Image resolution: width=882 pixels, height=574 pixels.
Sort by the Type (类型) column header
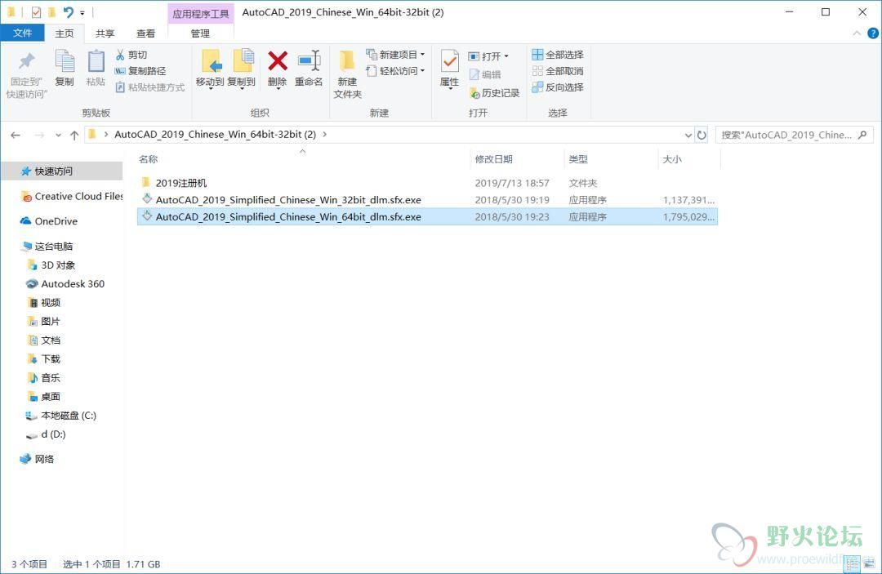click(x=577, y=159)
